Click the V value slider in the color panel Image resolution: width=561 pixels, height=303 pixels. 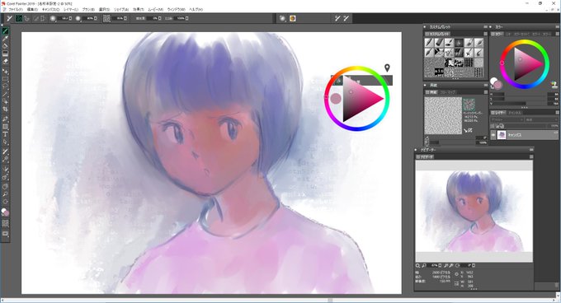(x=519, y=104)
